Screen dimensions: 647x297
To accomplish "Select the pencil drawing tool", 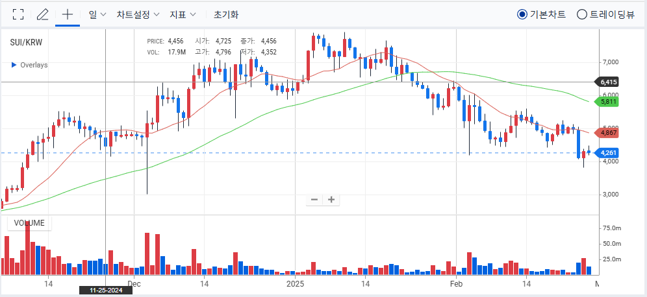I will [x=42, y=14].
